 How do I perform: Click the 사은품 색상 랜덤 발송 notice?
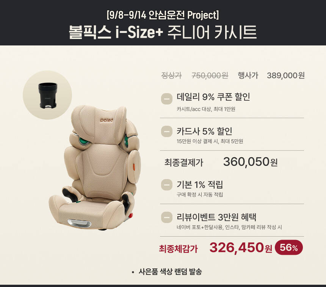pos(170,271)
